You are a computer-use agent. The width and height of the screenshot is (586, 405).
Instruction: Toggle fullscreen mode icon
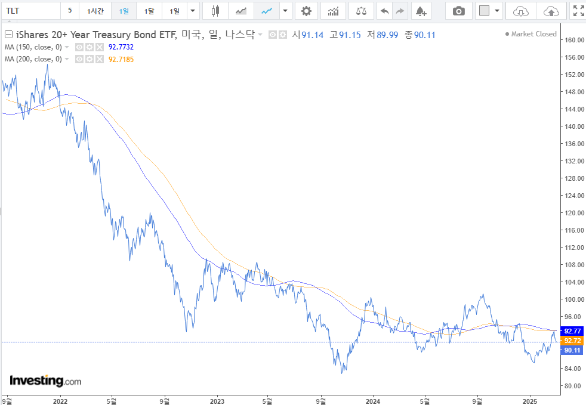578,11
